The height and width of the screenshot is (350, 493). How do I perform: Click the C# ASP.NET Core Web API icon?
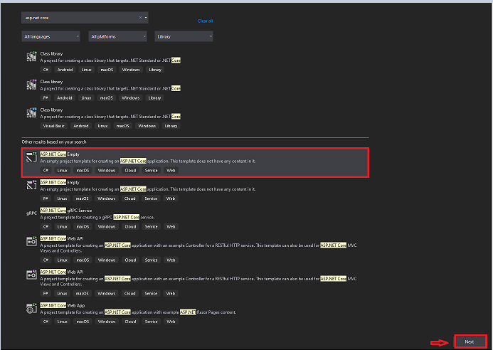31,241
